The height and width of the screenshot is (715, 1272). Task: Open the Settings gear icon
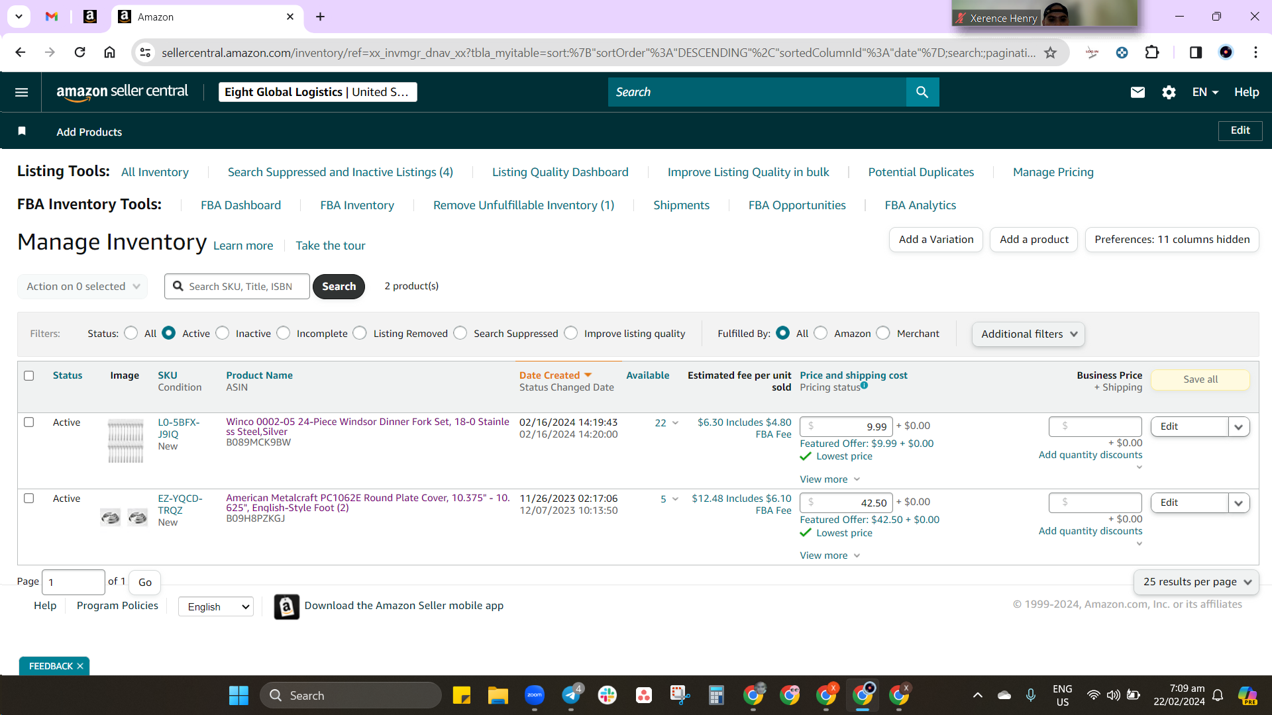click(1169, 92)
